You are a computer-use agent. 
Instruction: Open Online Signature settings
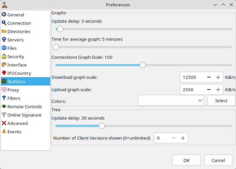pos(25,115)
